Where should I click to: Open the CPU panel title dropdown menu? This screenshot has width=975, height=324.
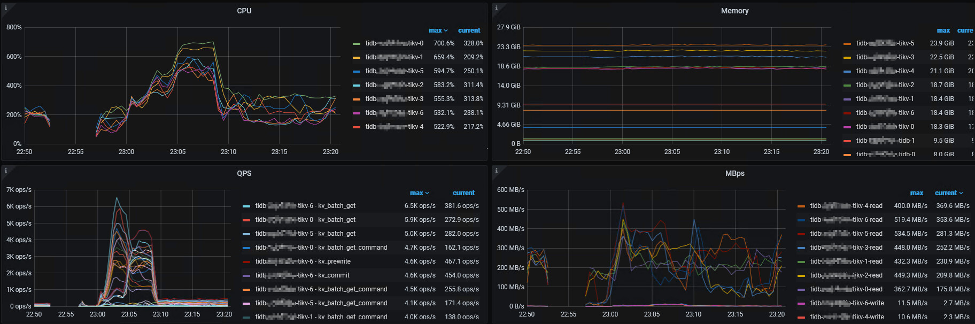[244, 11]
